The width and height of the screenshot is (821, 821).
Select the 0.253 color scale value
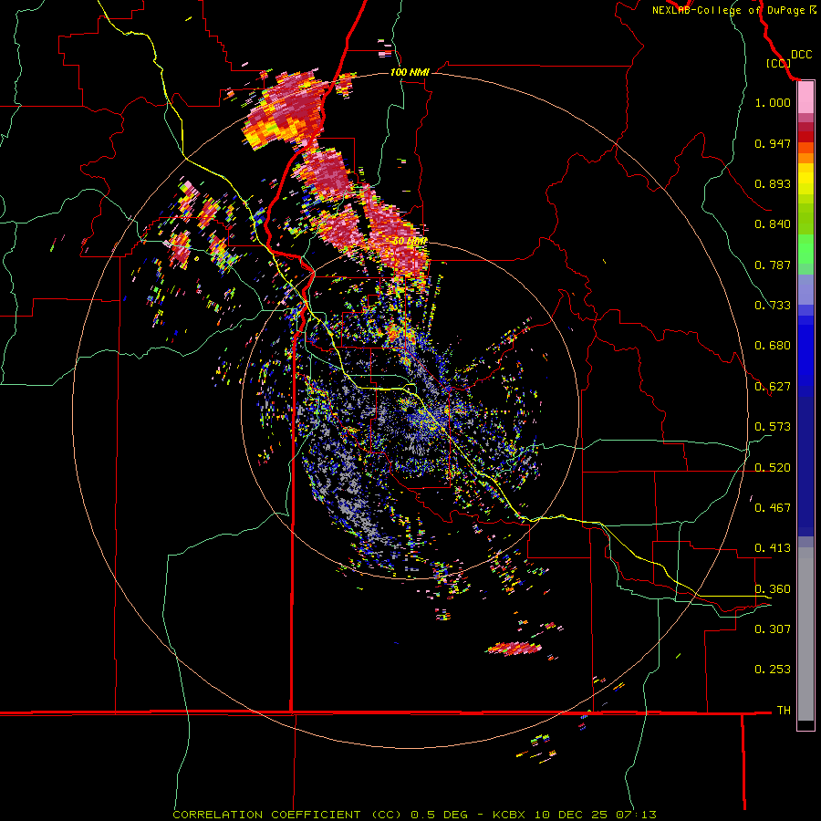point(773,670)
